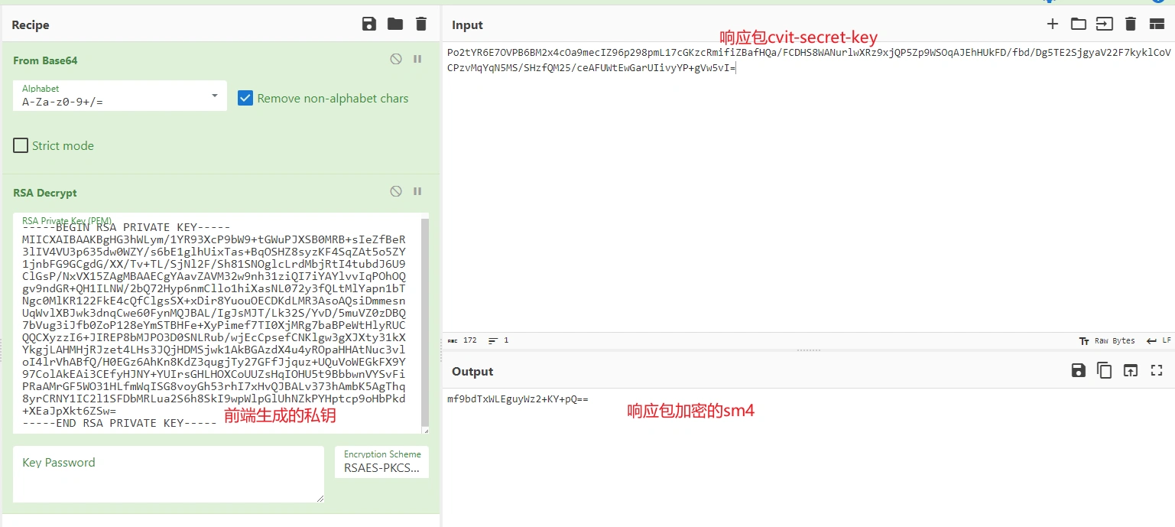1175x527 pixels.
Task: Disable the From Base64 operation
Action: [x=396, y=59]
